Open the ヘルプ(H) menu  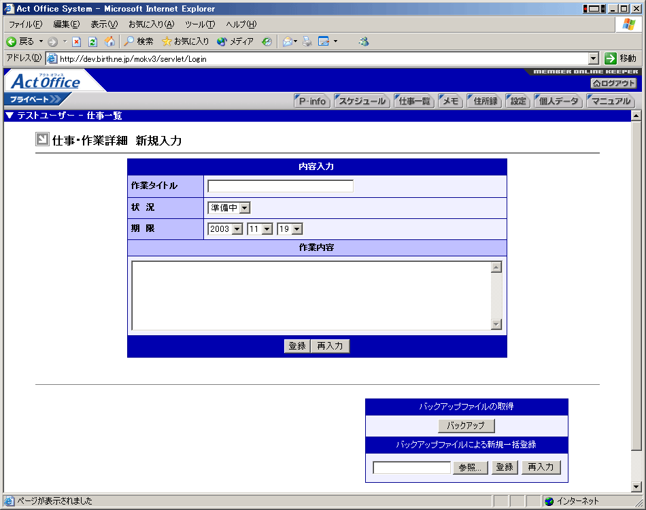(241, 24)
